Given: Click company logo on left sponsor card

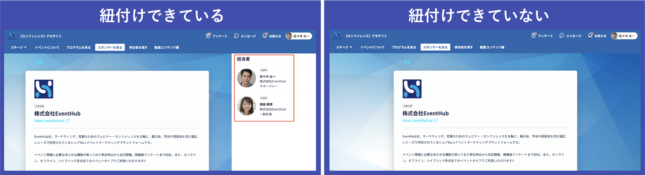Looking at the screenshot, I should click(44, 89).
